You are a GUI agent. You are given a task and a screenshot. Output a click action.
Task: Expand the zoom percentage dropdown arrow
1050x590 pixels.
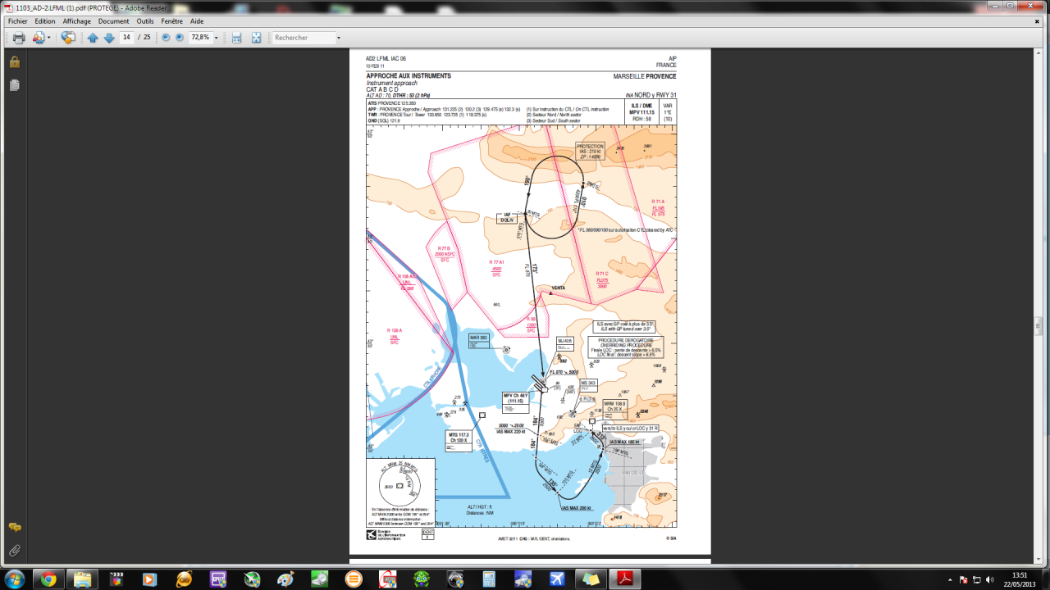(x=217, y=38)
